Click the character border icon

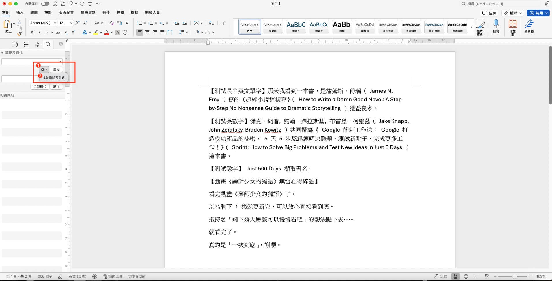(127, 23)
